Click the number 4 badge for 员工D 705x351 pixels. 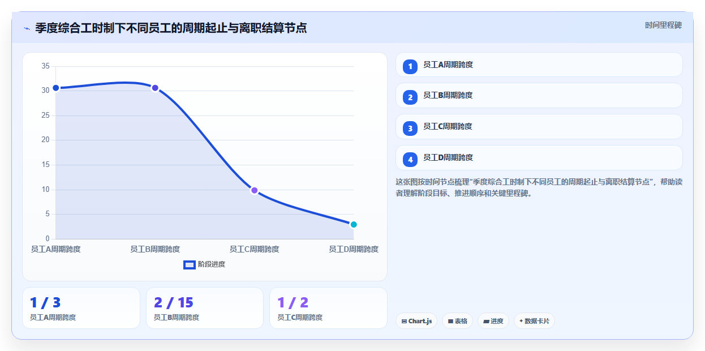[410, 160]
